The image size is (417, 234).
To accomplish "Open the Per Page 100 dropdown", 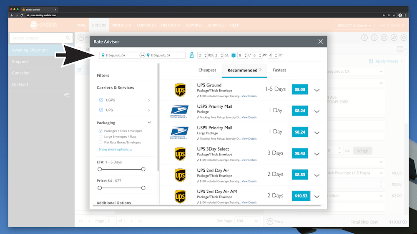I will pyautogui.click(x=247, y=221).
